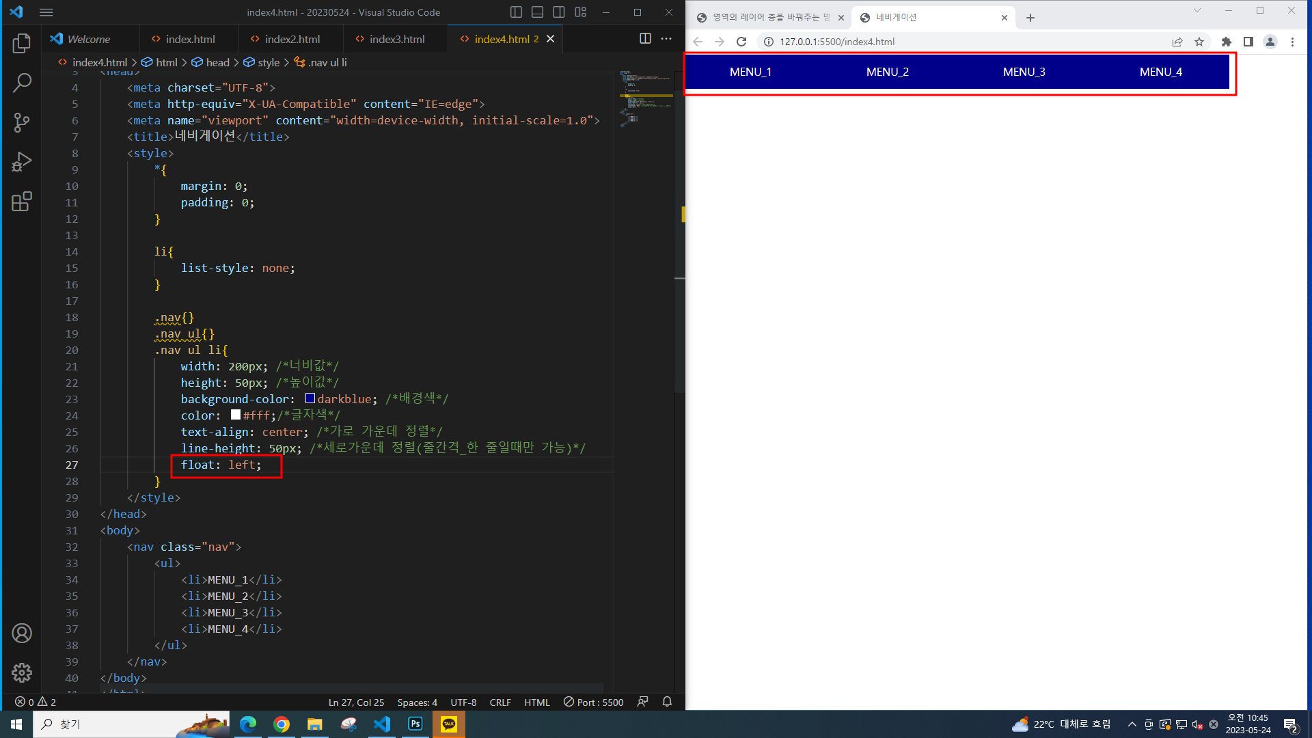Open the Search view in sidebar

coord(22,83)
